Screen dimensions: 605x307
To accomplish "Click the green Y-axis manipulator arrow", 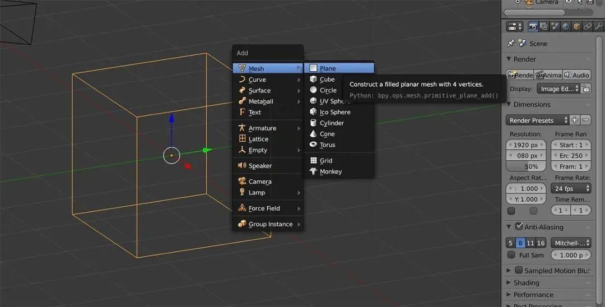I will 208,150.
